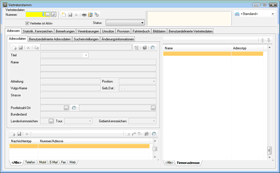Open Postleitzahl lookup ellipsis button
280x173 pixels.
coord(66,108)
